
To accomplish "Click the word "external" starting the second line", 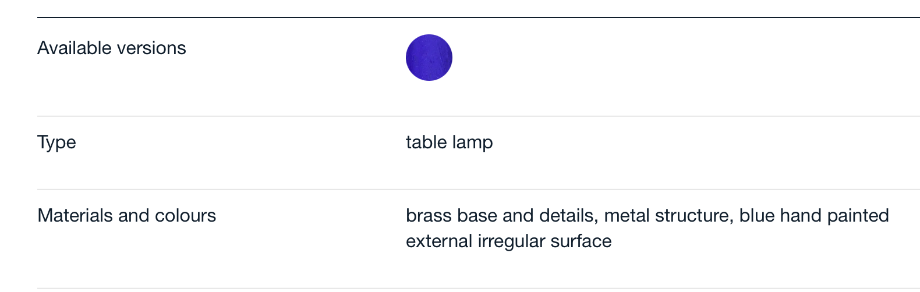I will [x=439, y=241].
